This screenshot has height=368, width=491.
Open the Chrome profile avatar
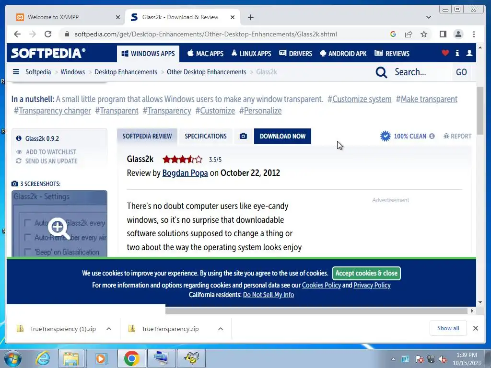click(458, 34)
